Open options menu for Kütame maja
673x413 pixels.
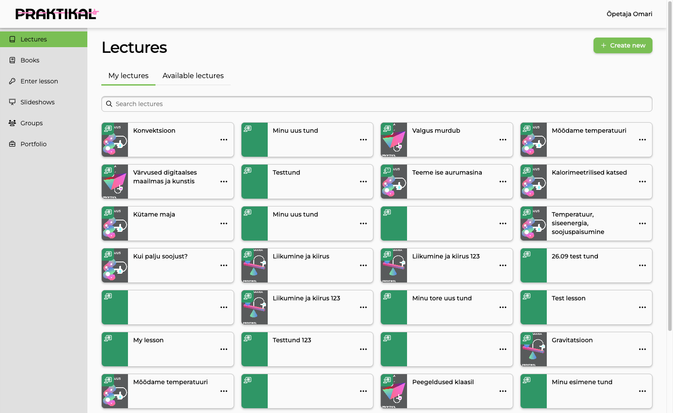pyautogui.click(x=224, y=224)
